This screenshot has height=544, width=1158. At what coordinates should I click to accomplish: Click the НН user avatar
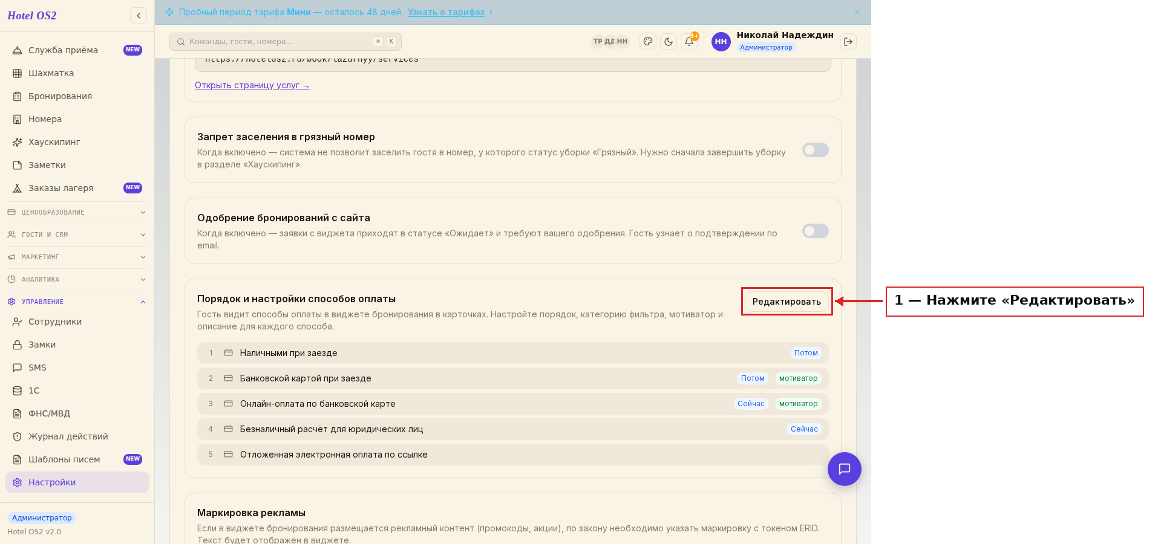[721, 42]
